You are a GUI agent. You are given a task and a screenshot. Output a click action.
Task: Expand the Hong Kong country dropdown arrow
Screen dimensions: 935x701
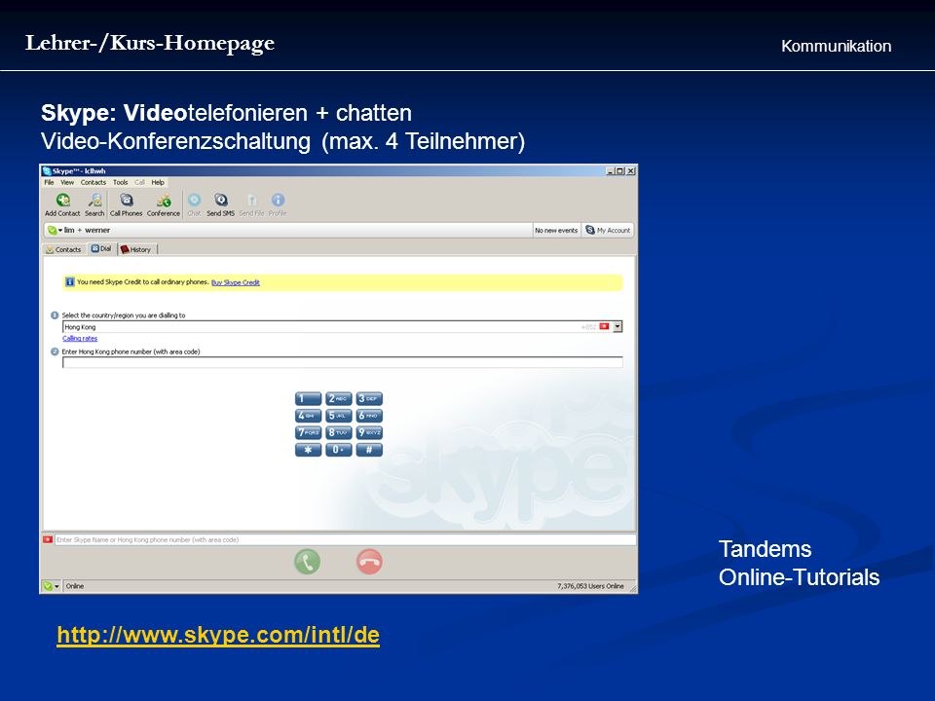(x=617, y=327)
